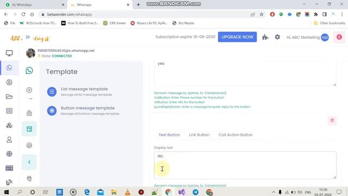The image size is (348, 196).
Task: Switch to Call Action Button tab
Action: pyautogui.click(x=235, y=134)
